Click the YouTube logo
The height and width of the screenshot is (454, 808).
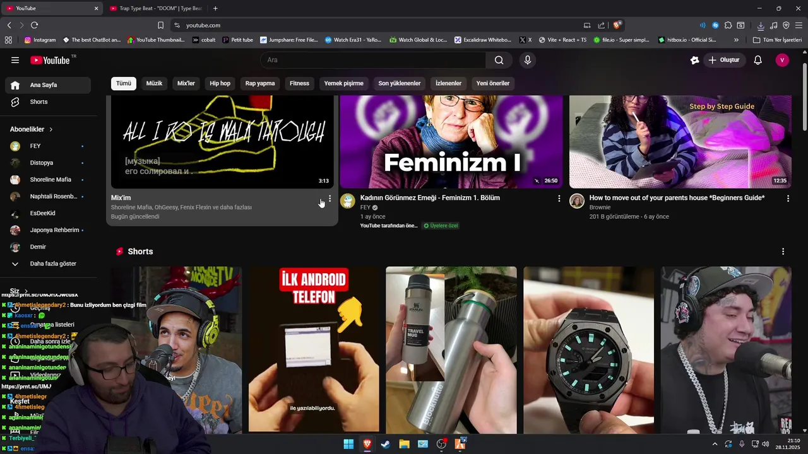coord(50,60)
